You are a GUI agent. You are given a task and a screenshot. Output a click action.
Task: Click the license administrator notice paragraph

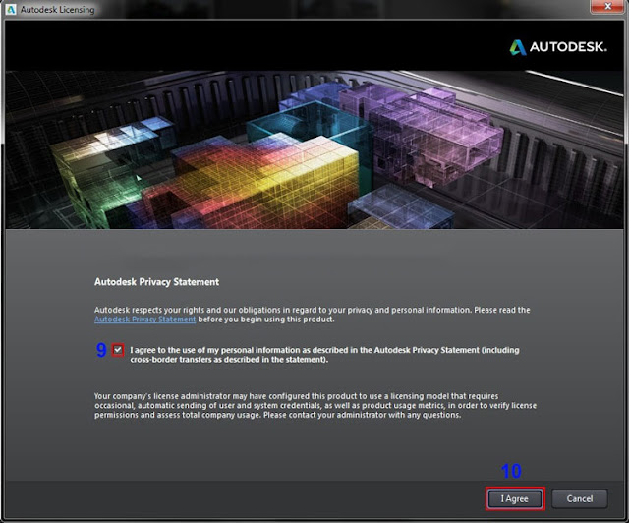(315, 405)
